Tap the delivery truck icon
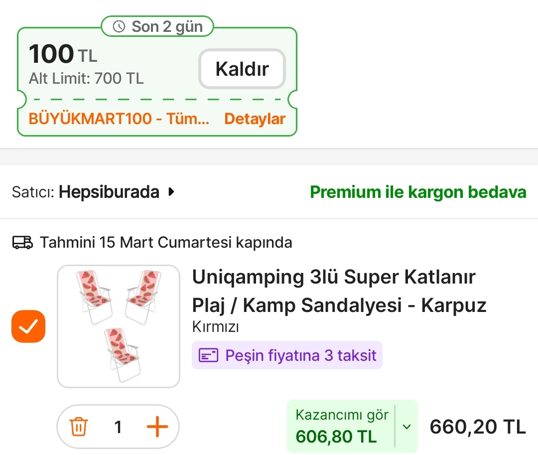The image size is (538, 455). coord(22,243)
